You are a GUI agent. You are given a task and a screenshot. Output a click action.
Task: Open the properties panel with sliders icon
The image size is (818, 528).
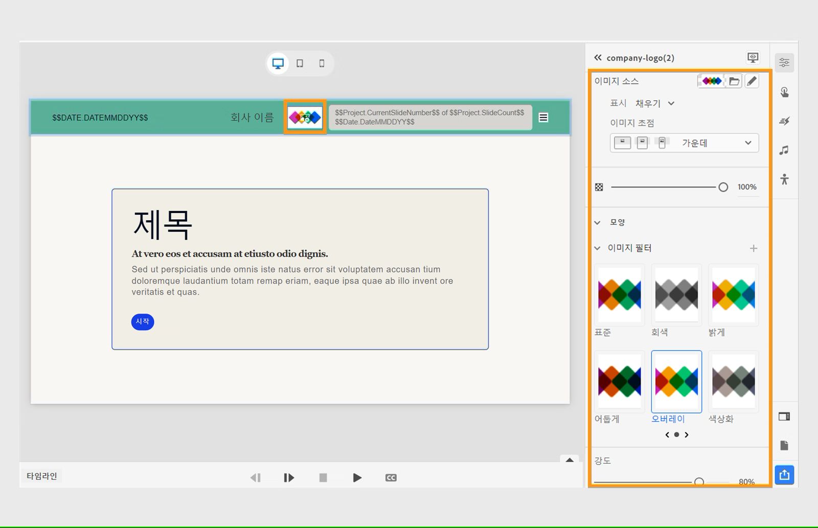point(785,62)
